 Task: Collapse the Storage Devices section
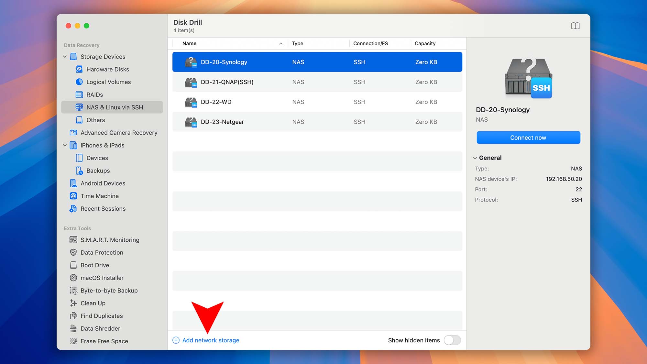tap(65, 57)
